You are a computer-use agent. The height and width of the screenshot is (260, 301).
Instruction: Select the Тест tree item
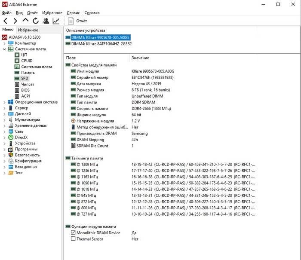pyautogui.click(x=19, y=173)
